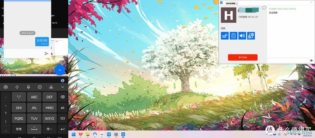Focus the chat input in the remote window
The height and width of the screenshot is (138, 315).
pos(288,61)
